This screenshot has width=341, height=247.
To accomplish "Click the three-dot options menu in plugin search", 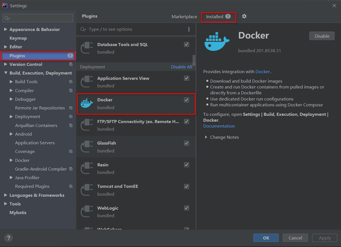I will tap(189, 29).
